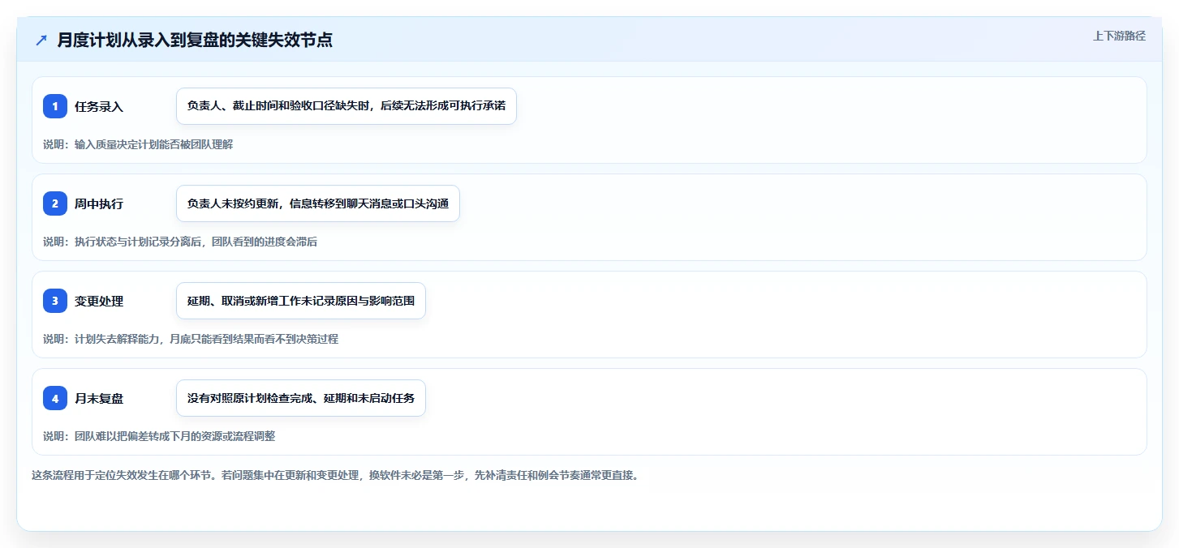This screenshot has height=548, width=1179.
Task: Click the 延期、取消或新增工作未记录原因 box
Action: point(301,301)
